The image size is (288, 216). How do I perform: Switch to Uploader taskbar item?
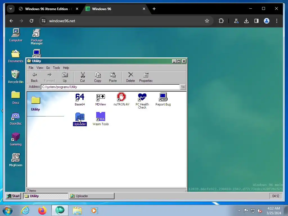[92, 196]
